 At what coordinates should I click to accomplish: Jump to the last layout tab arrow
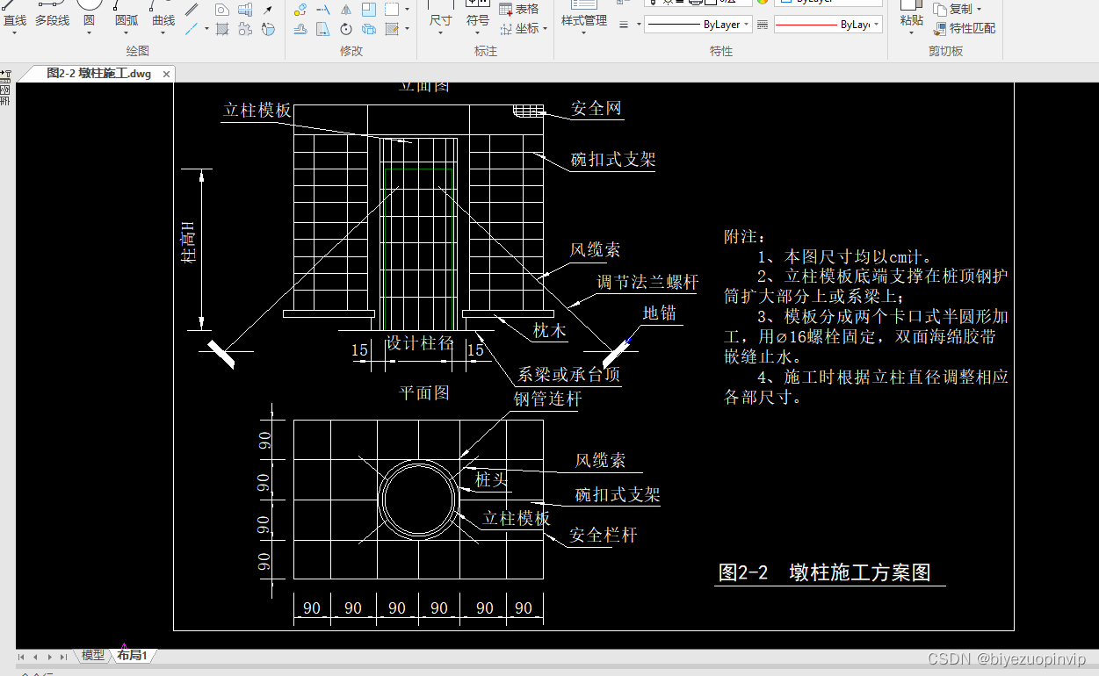63,657
